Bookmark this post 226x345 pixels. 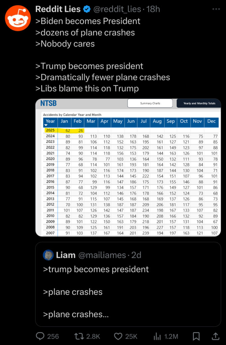196,336
